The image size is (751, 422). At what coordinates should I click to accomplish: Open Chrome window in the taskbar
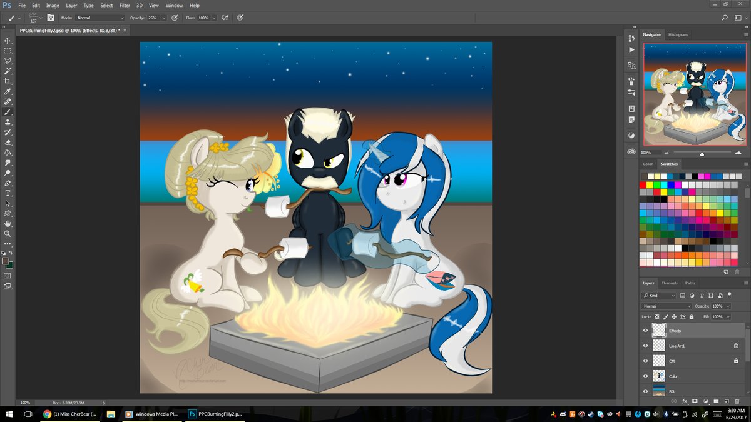click(70, 414)
